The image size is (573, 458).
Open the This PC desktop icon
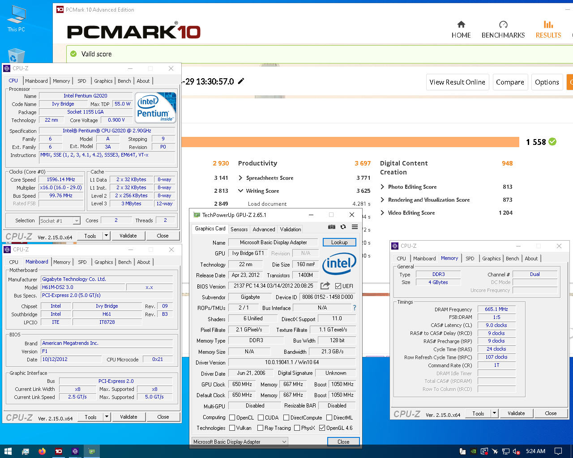tap(16, 19)
